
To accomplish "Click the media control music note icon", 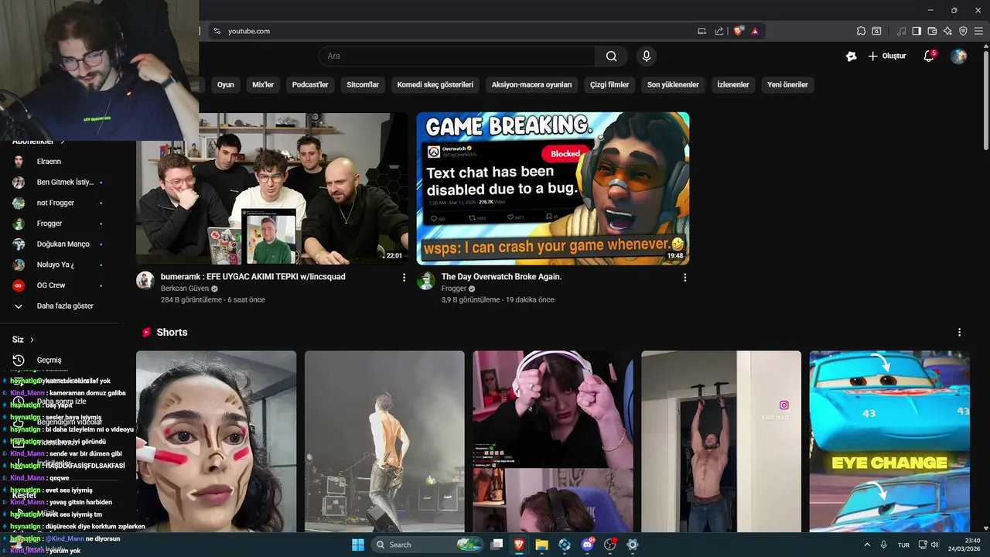I will pos(901,31).
